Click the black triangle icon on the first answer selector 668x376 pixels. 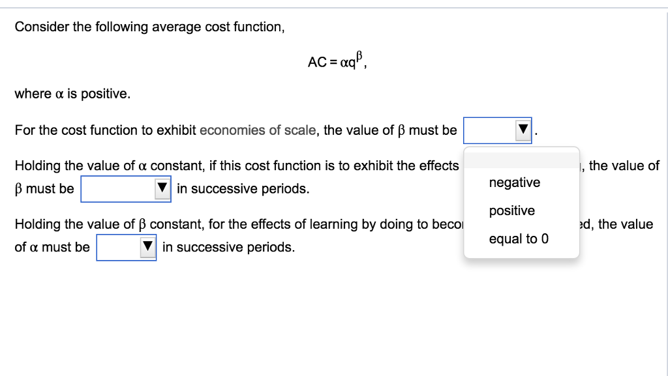click(x=523, y=130)
